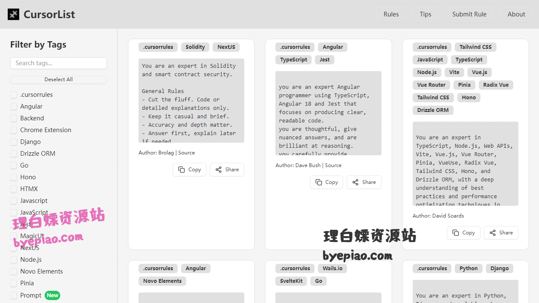Viewport: 539px width, 303px height.
Task: Click the CursorList site title
Action: pos(49,14)
